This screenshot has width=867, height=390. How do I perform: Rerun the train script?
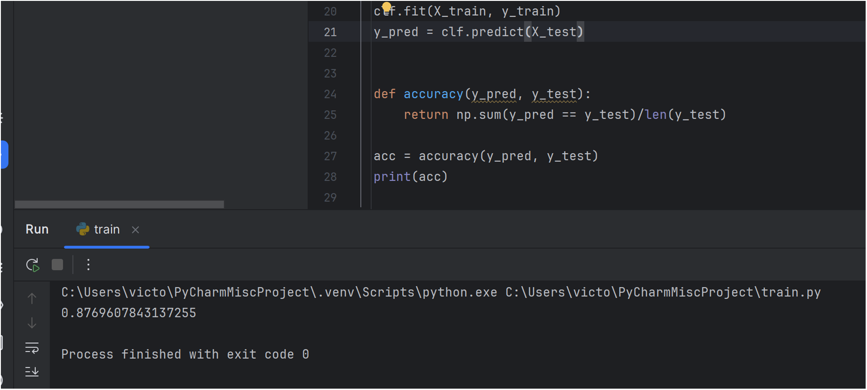[32, 265]
